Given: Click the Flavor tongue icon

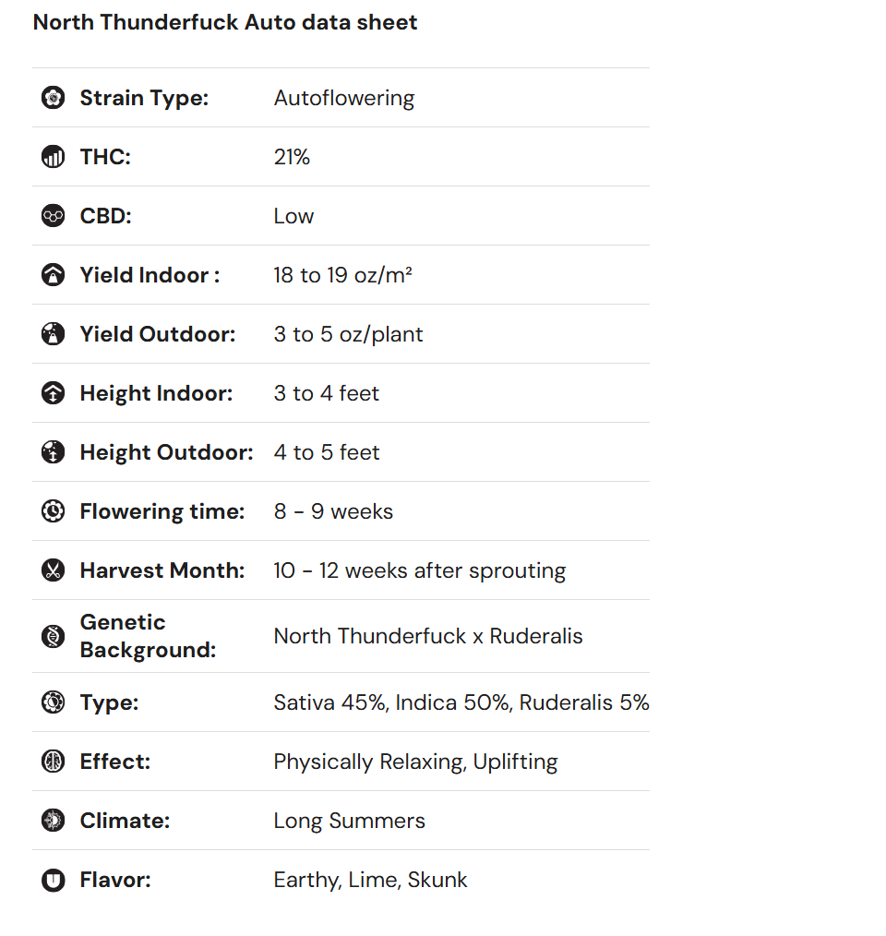Looking at the screenshot, I should coord(54,880).
